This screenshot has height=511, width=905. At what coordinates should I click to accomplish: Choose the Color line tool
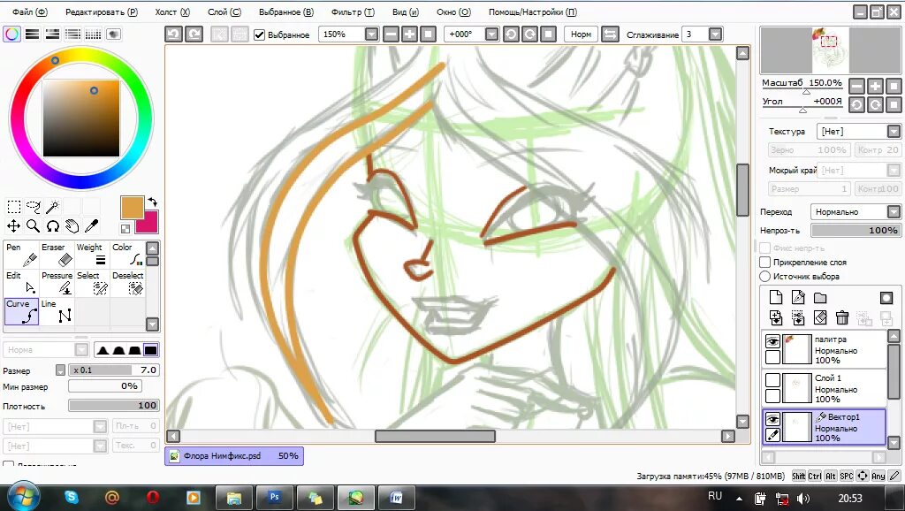click(127, 255)
